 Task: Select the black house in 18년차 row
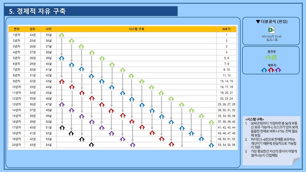pyautogui.click(x=71, y=133)
